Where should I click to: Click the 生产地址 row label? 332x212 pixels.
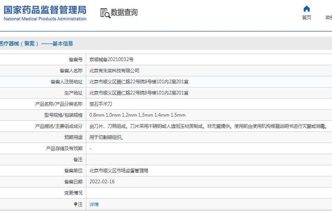tap(73, 93)
